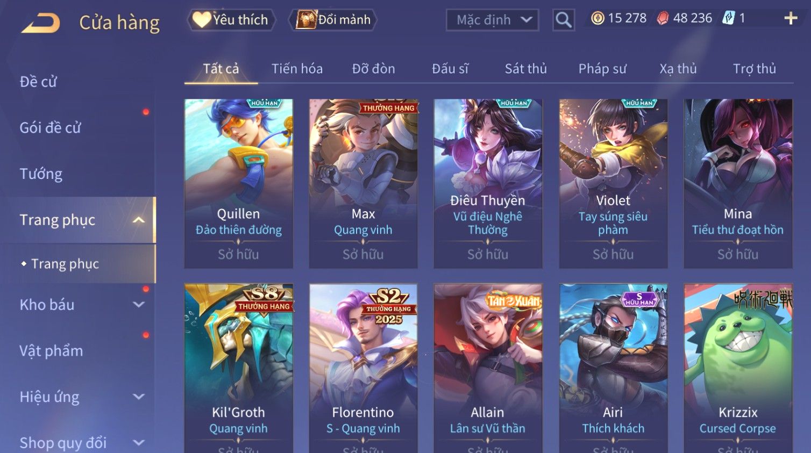811x453 pixels.
Task: Expand the Hiệu ứng sidebar section
Action: coord(138,397)
